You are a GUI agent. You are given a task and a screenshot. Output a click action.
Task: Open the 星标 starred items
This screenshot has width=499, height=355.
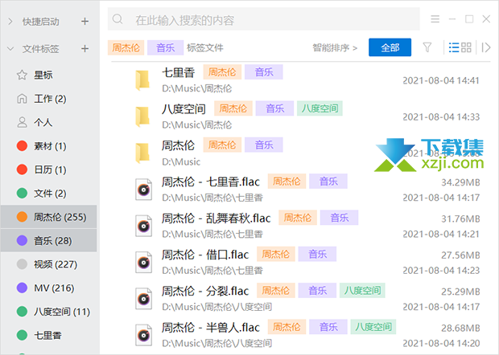point(48,75)
